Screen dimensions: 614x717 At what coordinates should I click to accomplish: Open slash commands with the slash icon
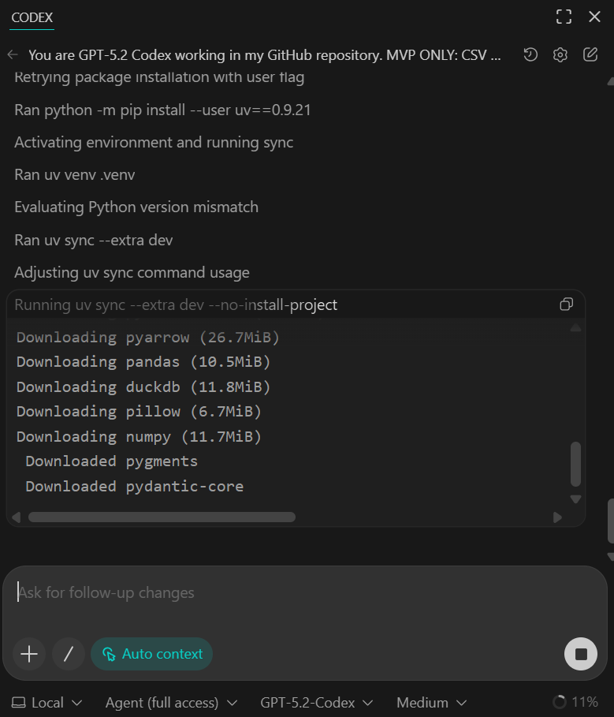[x=68, y=654]
